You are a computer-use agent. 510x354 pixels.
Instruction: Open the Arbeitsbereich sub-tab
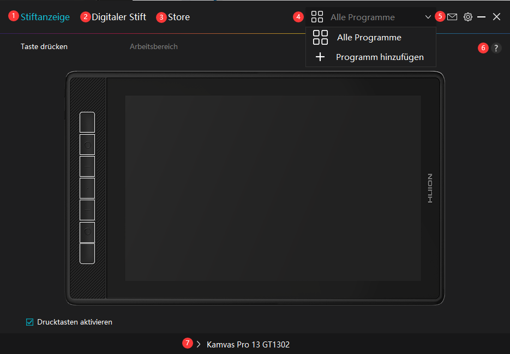[153, 47]
